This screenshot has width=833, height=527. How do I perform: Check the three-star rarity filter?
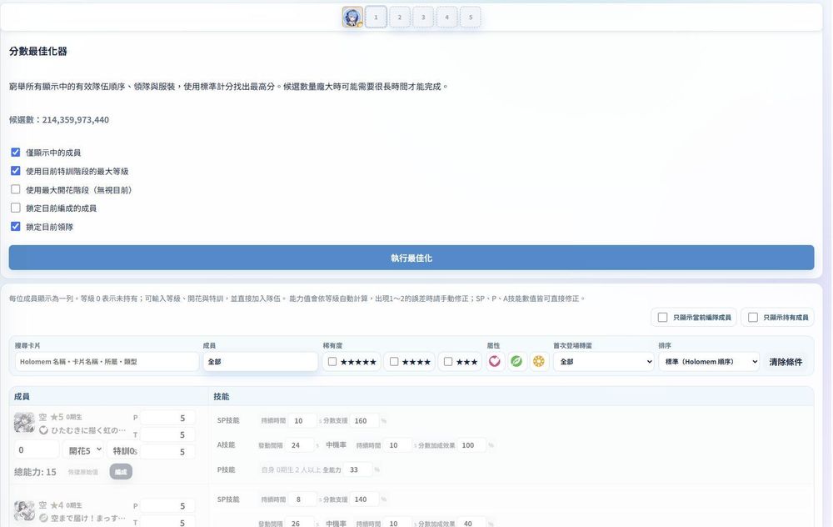(x=448, y=362)
